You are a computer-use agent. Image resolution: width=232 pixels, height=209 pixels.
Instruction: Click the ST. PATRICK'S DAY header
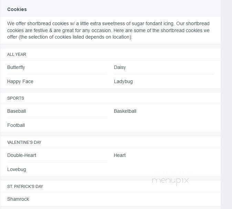tap(25, 187)
